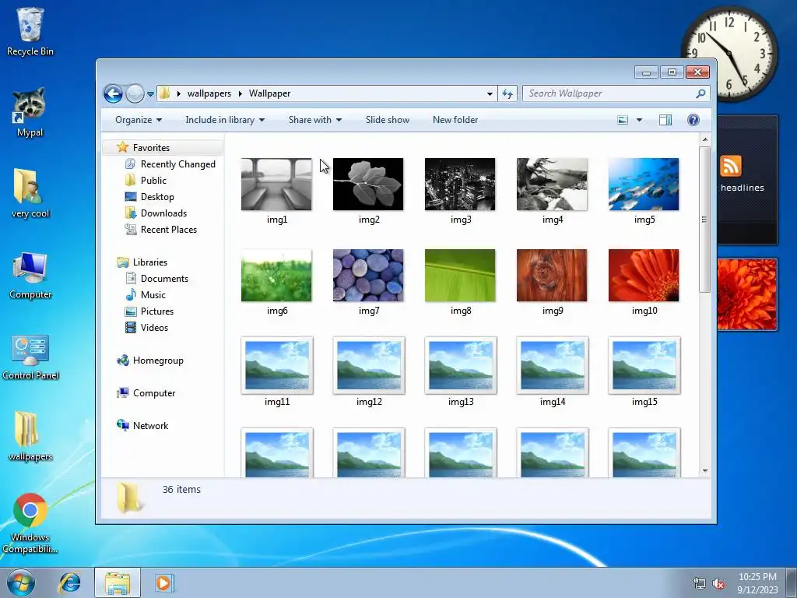Screen dimensions: 797x598
Task: Select the img4 thumbnail
Action: [552, 184]
